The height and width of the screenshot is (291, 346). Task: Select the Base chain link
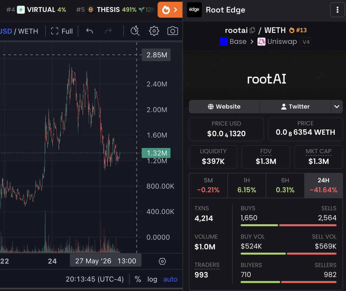(x=233, y=42)
